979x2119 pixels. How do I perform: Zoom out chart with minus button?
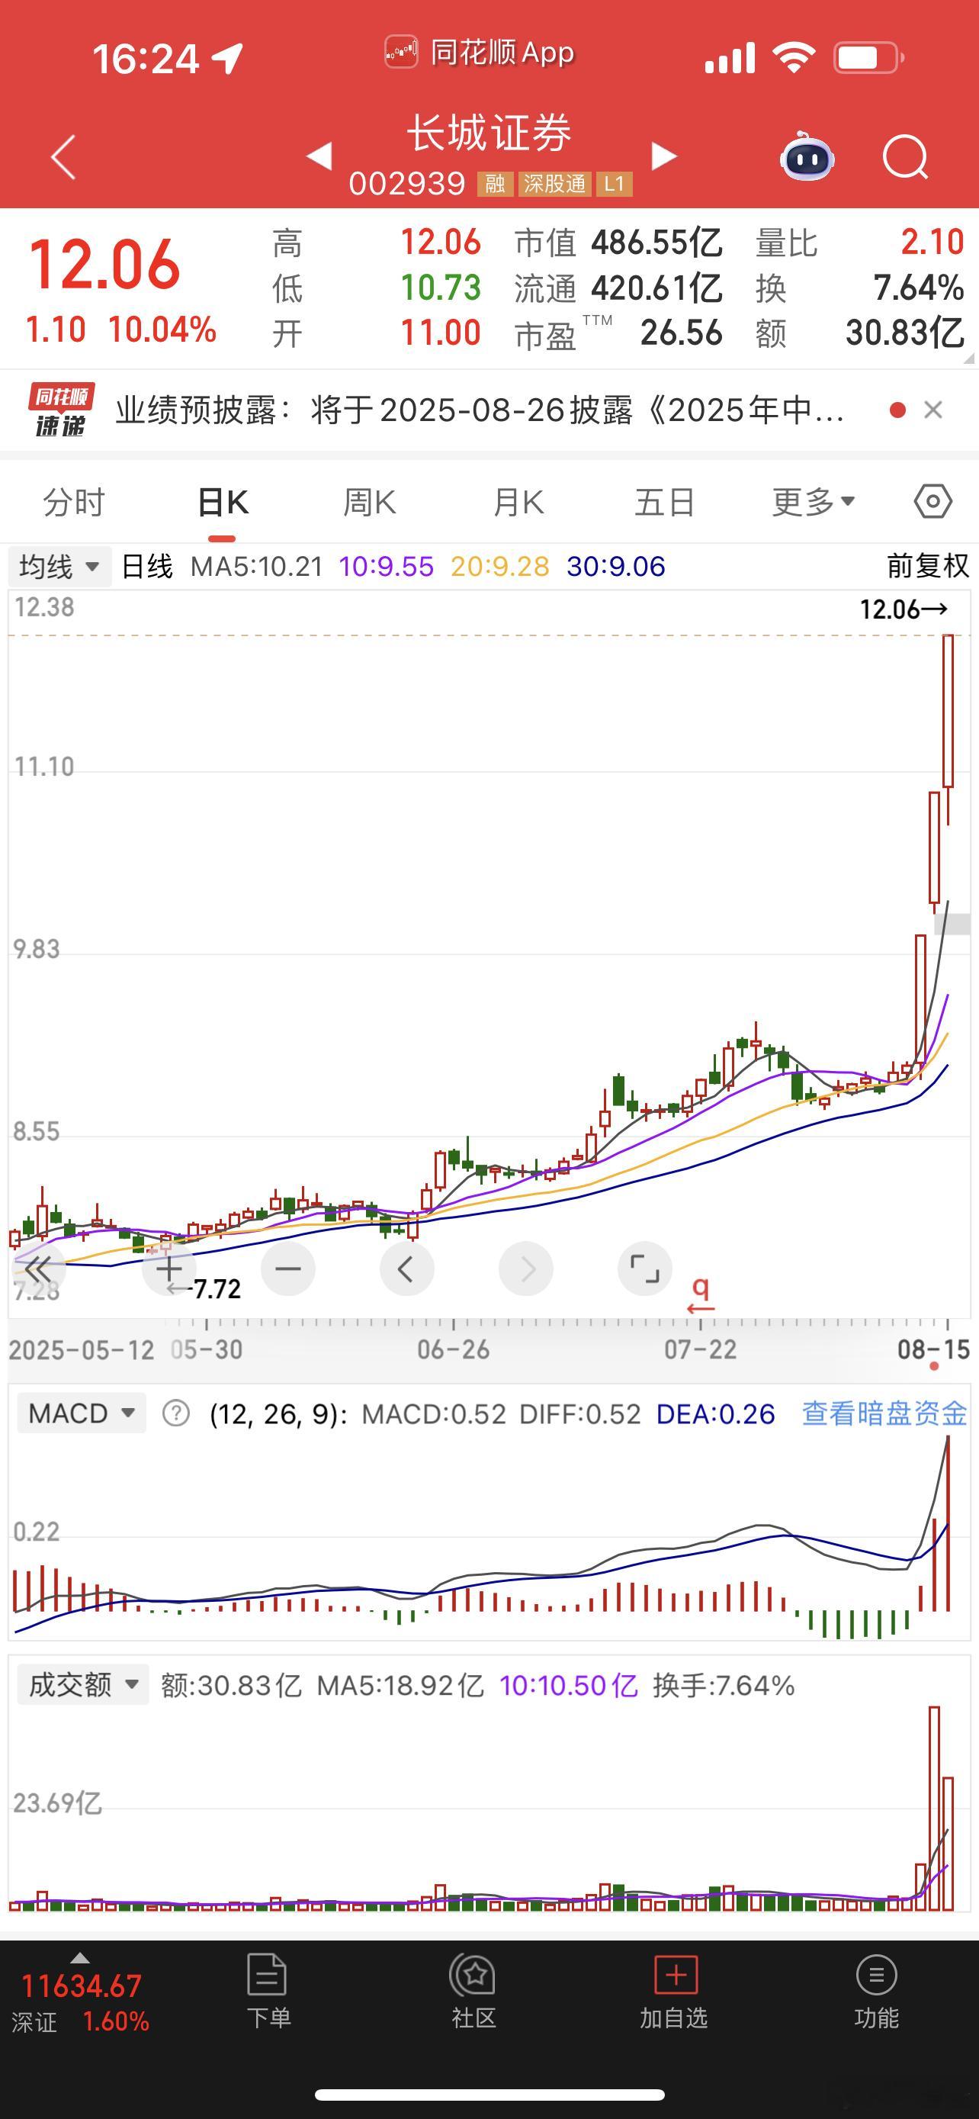[x=287, y=1269]
